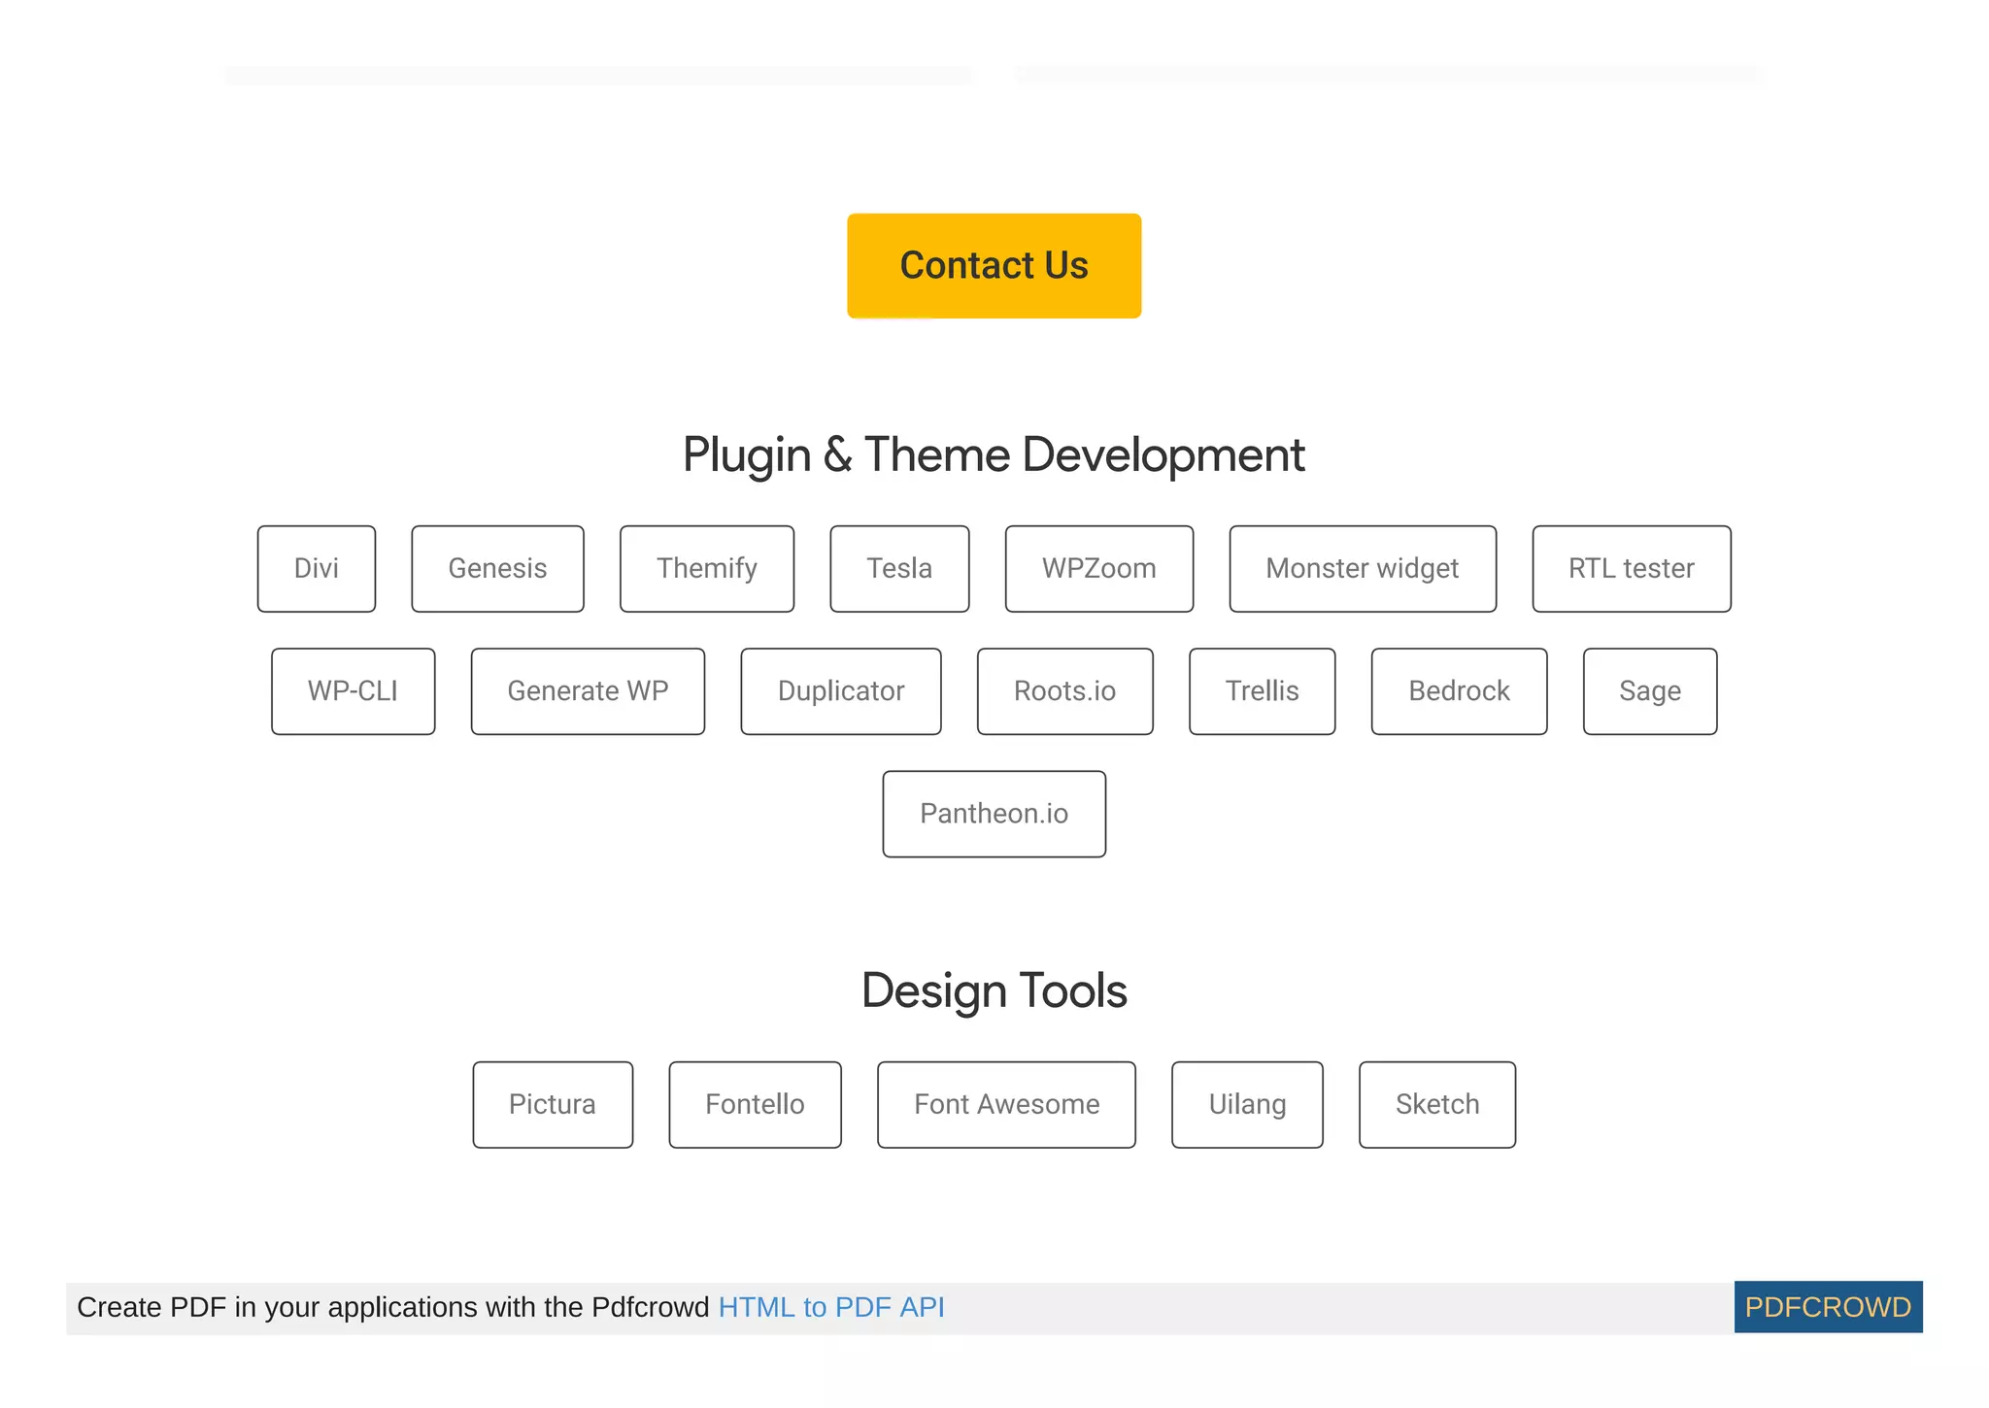Open the Genesis tag
1989x1408 pixels.
coord(497,568)
